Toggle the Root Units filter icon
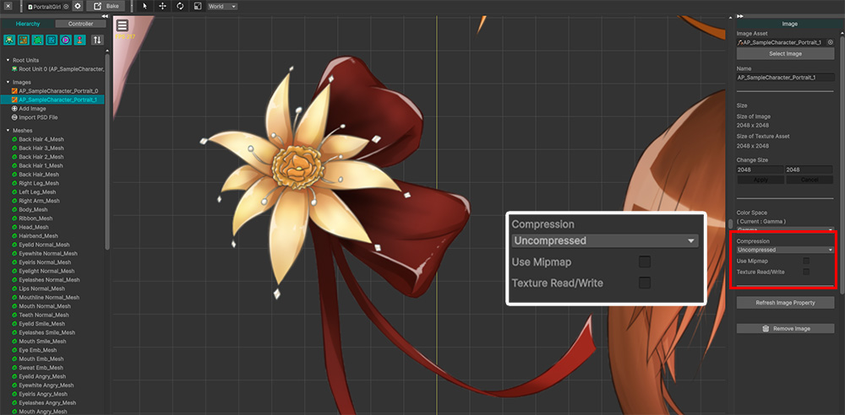 click(9, 40)
